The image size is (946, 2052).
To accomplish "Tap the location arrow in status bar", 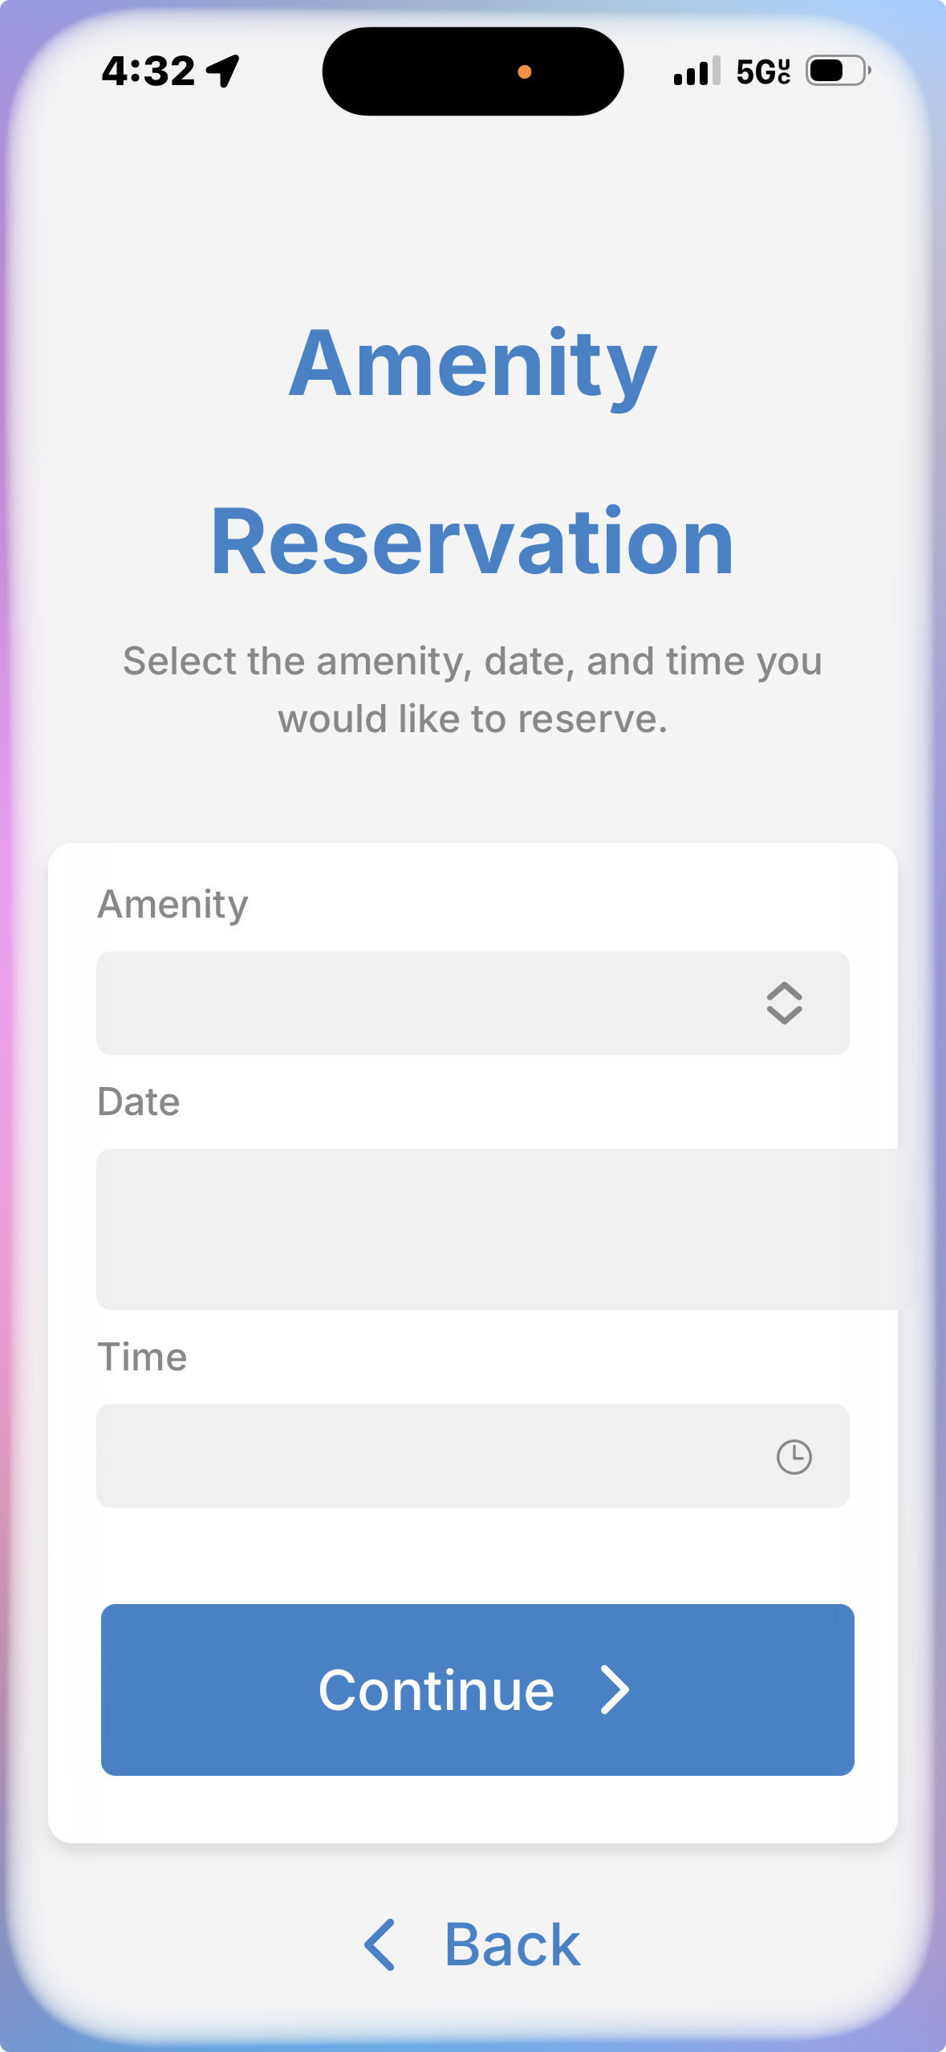I will click(223, 71).
